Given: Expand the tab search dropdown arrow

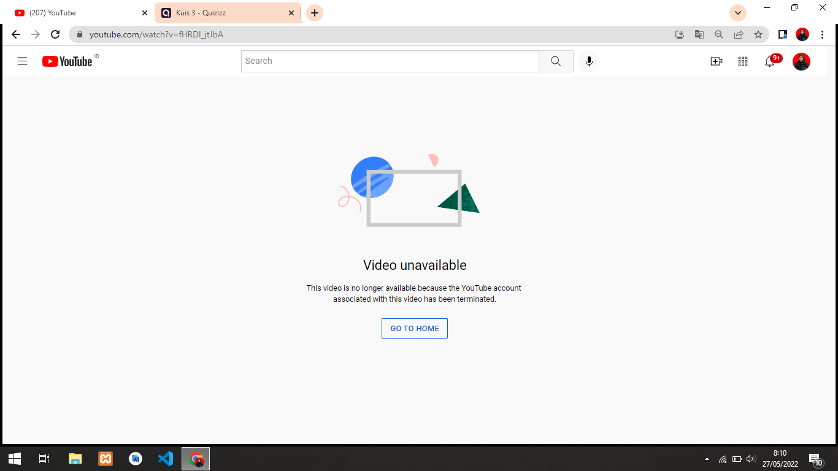Looking at the screenshot, I should [737, 13].
